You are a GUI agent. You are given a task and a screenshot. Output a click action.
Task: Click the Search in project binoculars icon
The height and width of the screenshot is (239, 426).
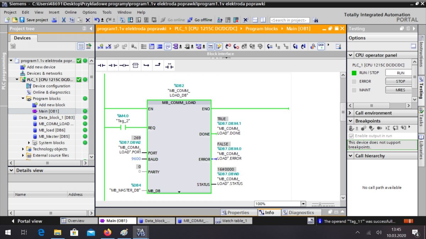316,20
